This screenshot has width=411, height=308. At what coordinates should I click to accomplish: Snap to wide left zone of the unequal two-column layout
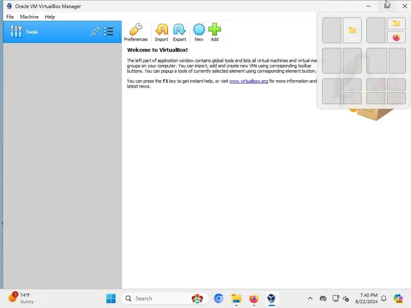click(376, 61)
